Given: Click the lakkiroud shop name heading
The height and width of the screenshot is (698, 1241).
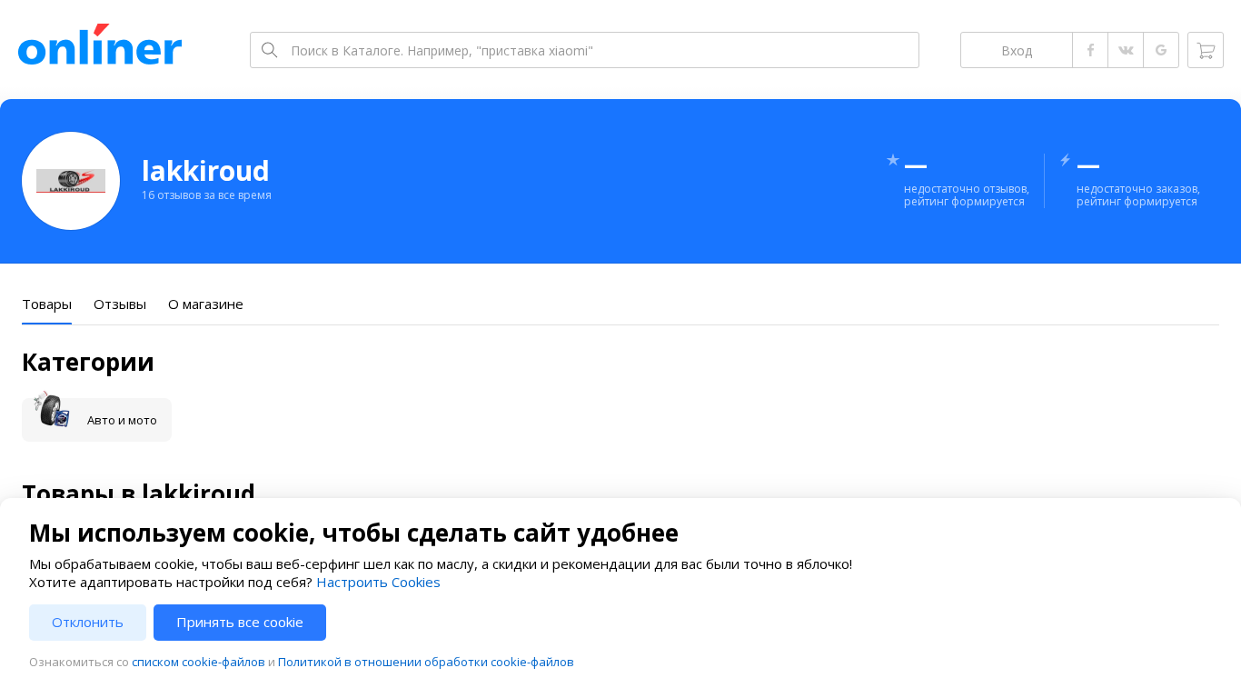Looking at the screenshot, I should click(205, 171).
